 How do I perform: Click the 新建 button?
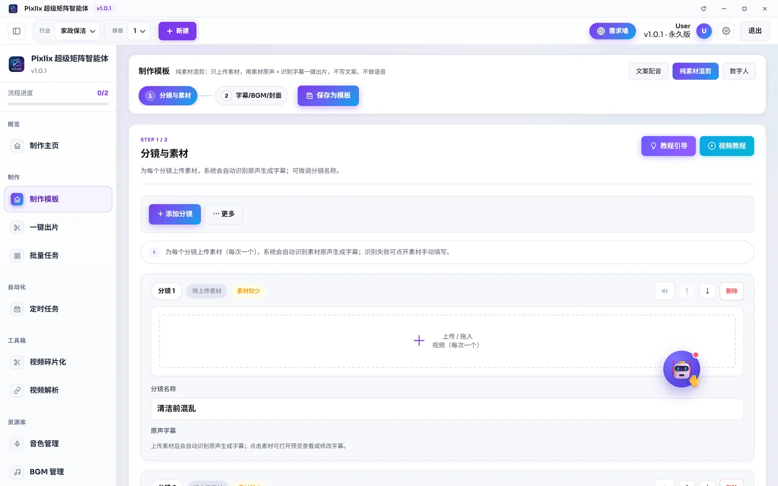tap(177, 31)
